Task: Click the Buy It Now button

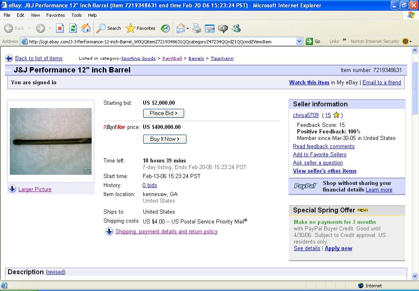Action: pos(165,139)
